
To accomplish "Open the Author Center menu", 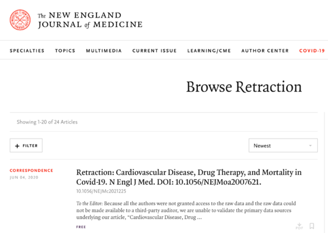I will click(265, 51).
